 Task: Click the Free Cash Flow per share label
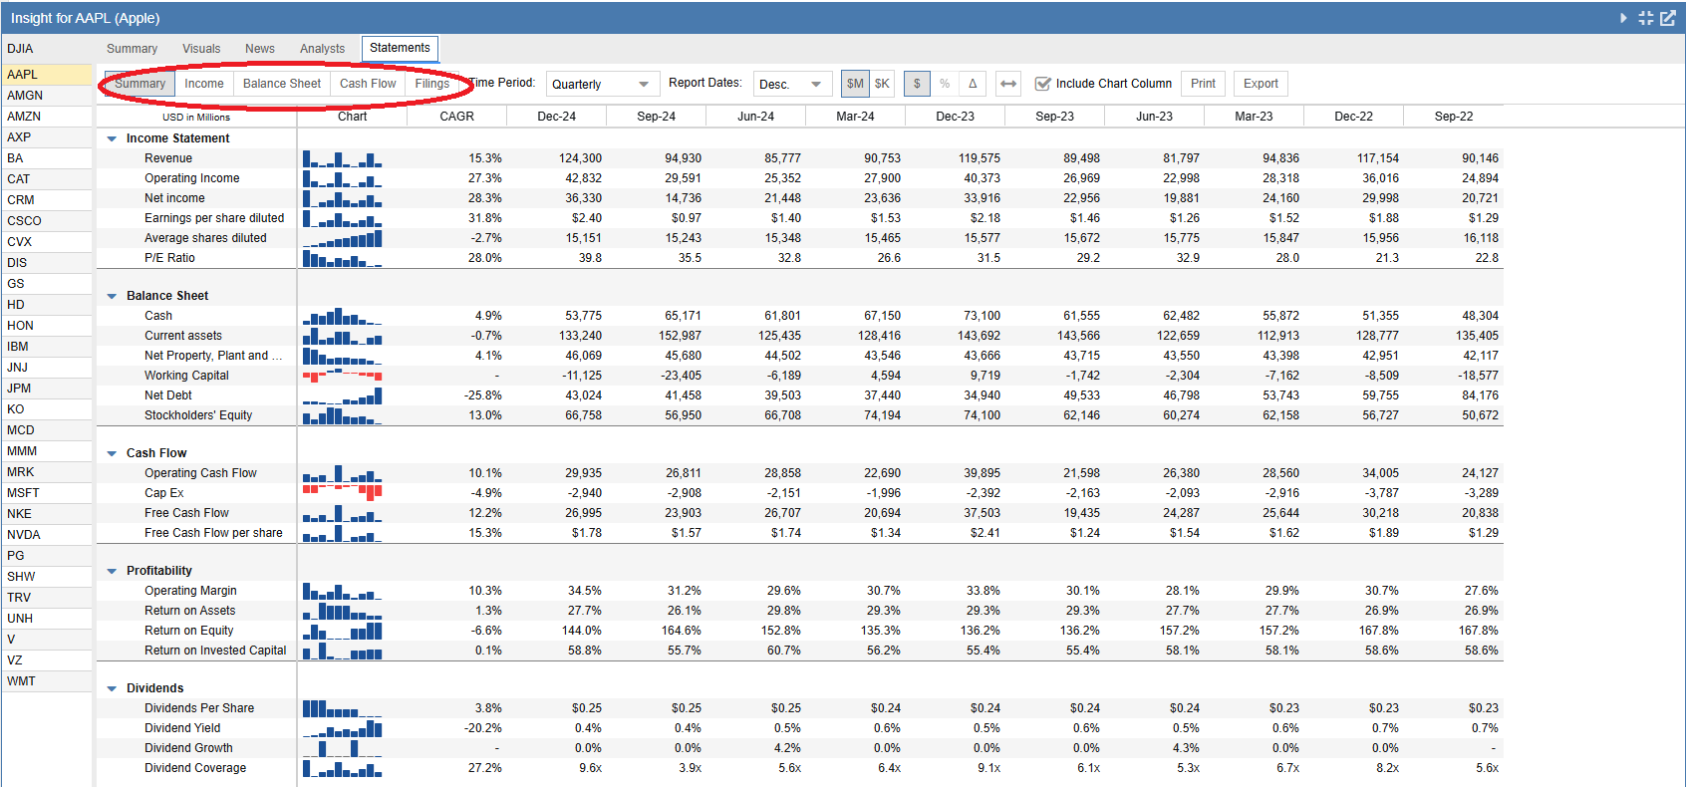[213, 533]
